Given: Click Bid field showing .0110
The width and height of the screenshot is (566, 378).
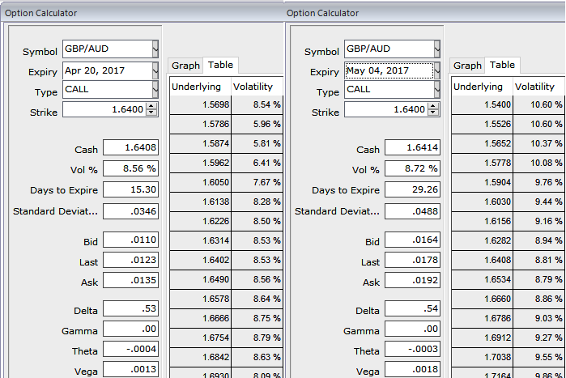Looking at the screenshot, I should point(130,240).
